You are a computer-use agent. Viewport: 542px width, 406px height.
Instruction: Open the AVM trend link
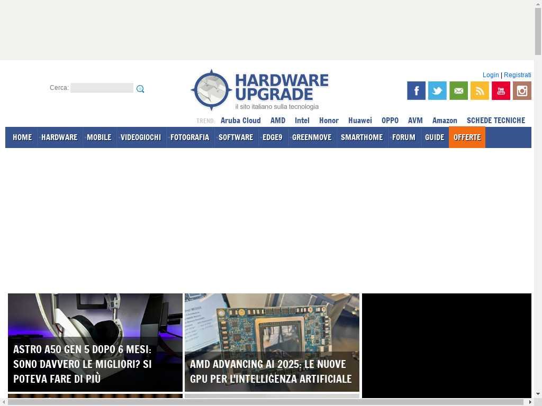click(415, 121)
